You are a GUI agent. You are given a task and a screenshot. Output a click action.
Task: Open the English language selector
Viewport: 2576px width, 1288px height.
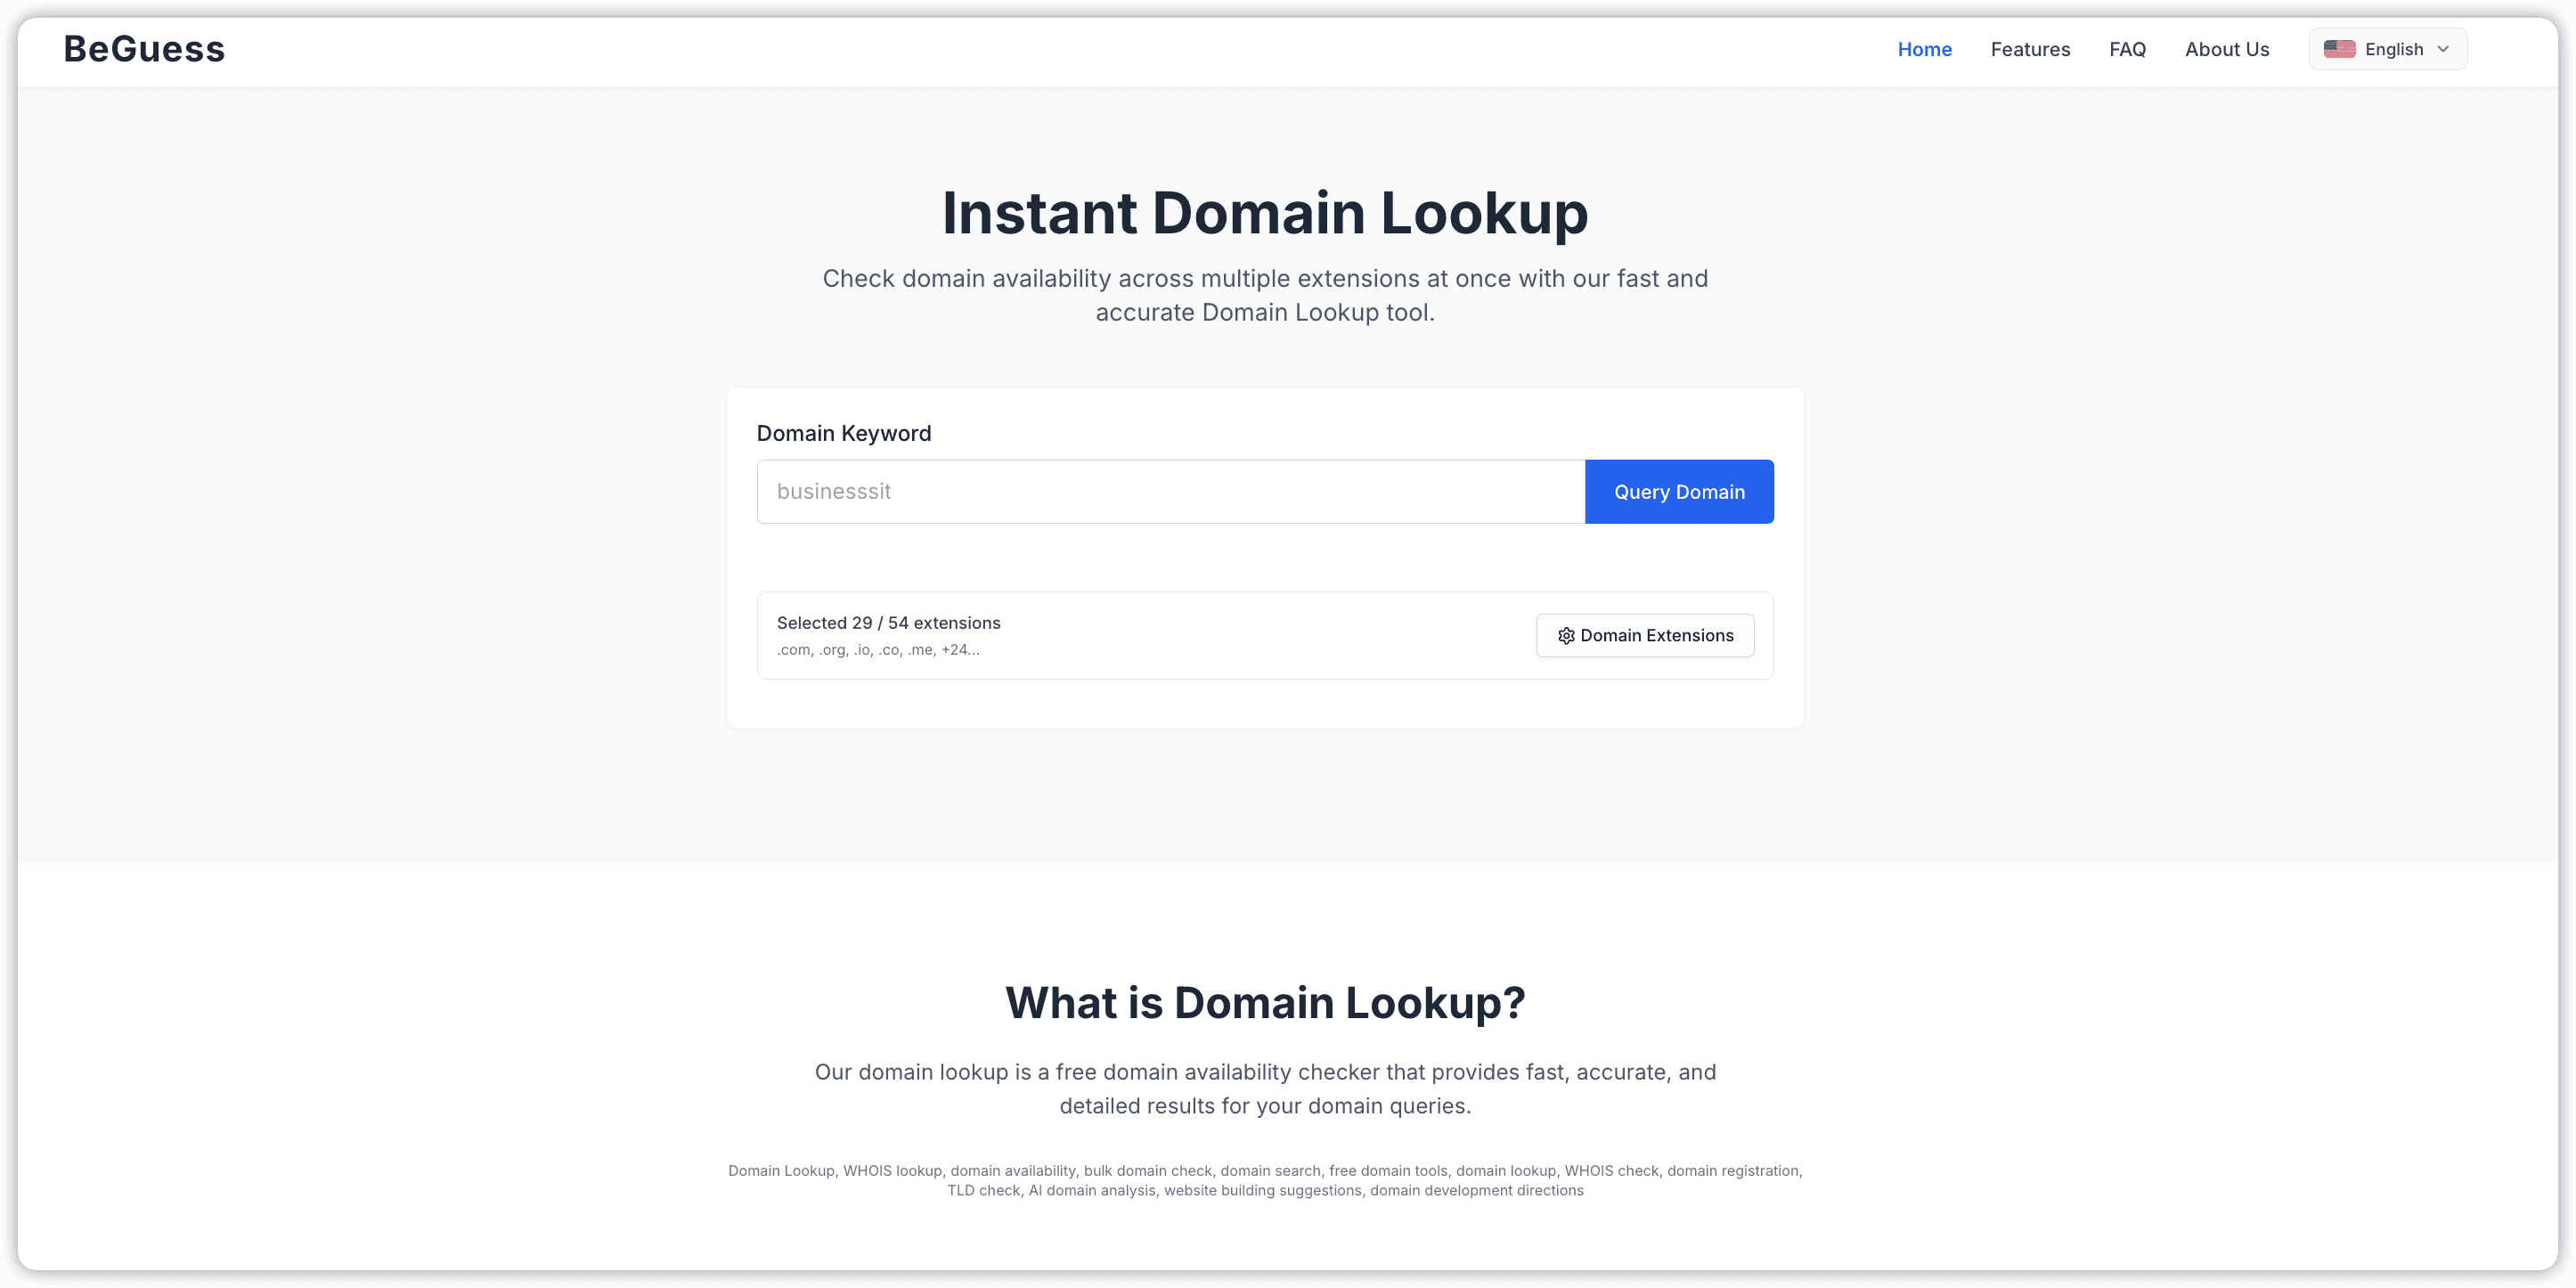coord(2387,49)
